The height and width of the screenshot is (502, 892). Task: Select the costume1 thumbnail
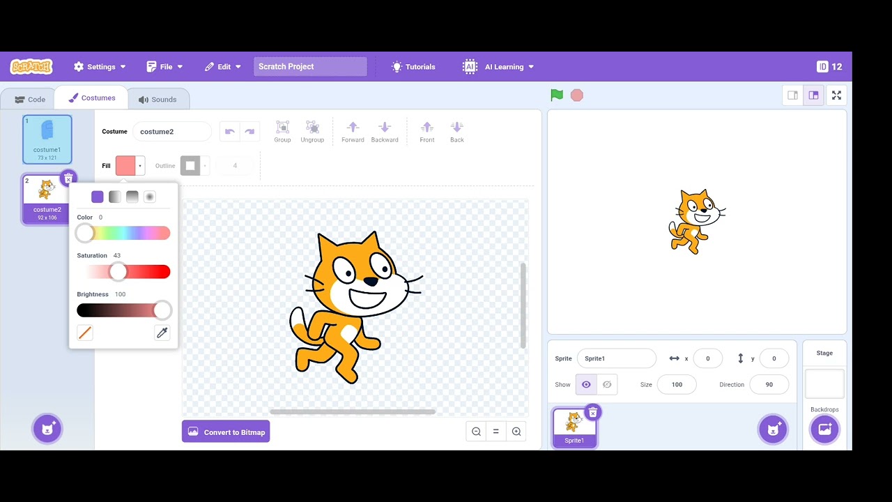[47, 139]
